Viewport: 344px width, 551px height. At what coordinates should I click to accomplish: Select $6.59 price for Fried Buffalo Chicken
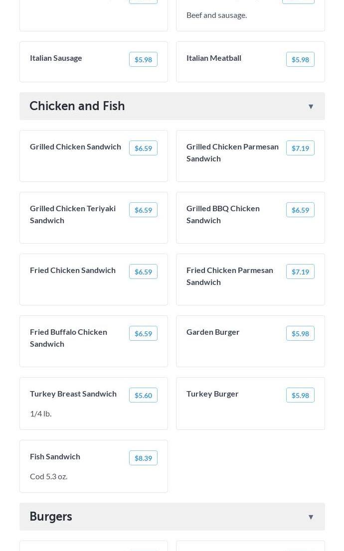click(x=143, y=333)
